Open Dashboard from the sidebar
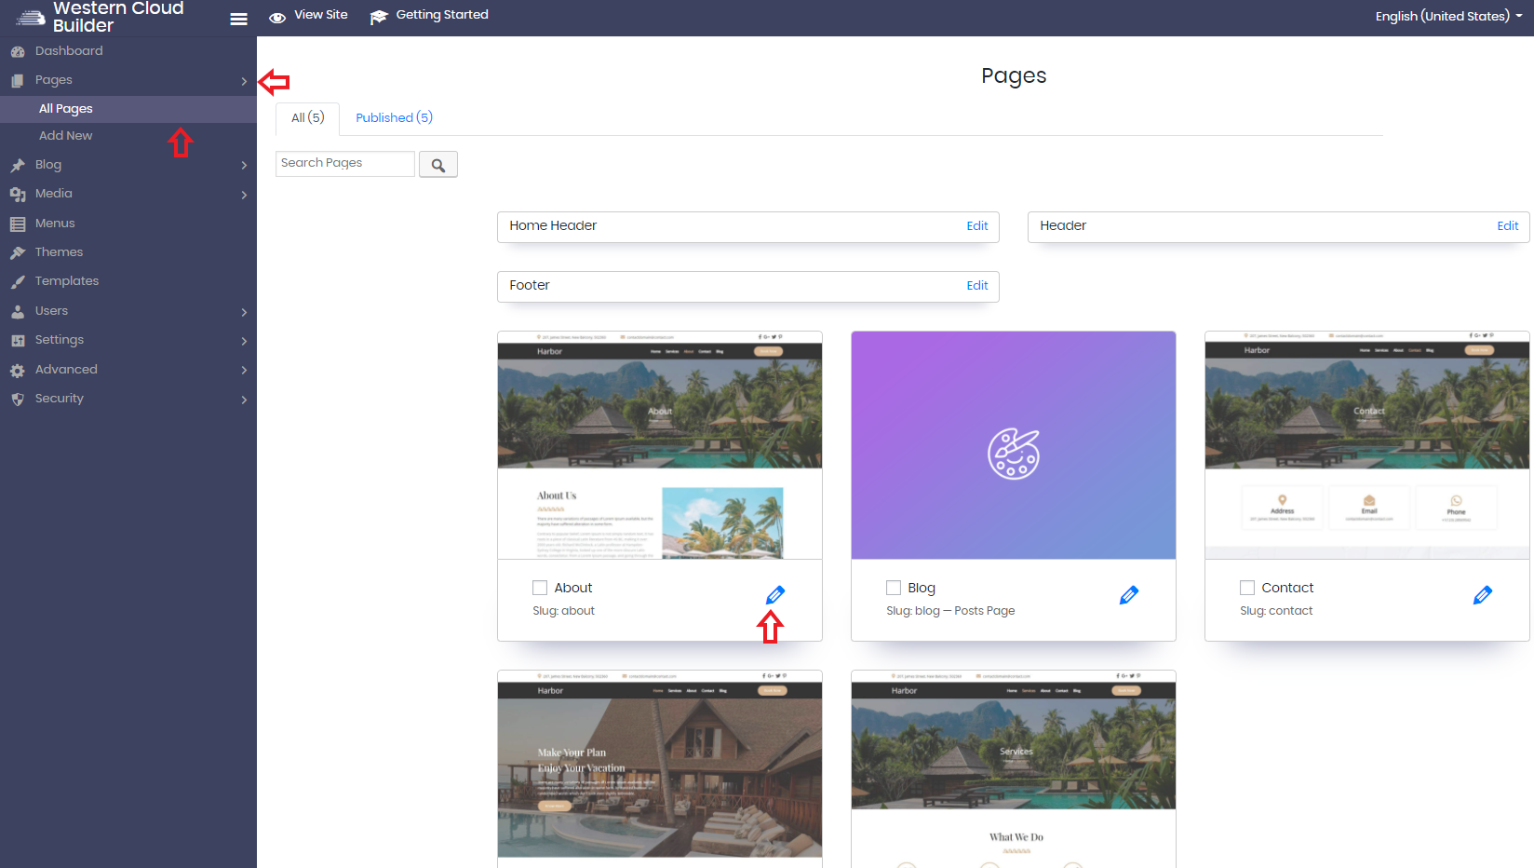 pyautogui.click(x=69, y=51)
